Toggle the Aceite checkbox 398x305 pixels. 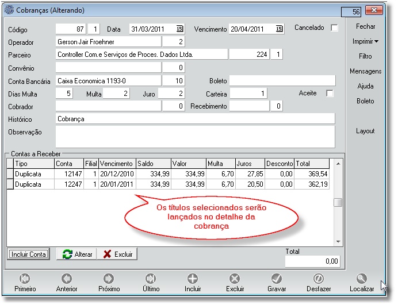pyautogui.click(x=330, y=93)
